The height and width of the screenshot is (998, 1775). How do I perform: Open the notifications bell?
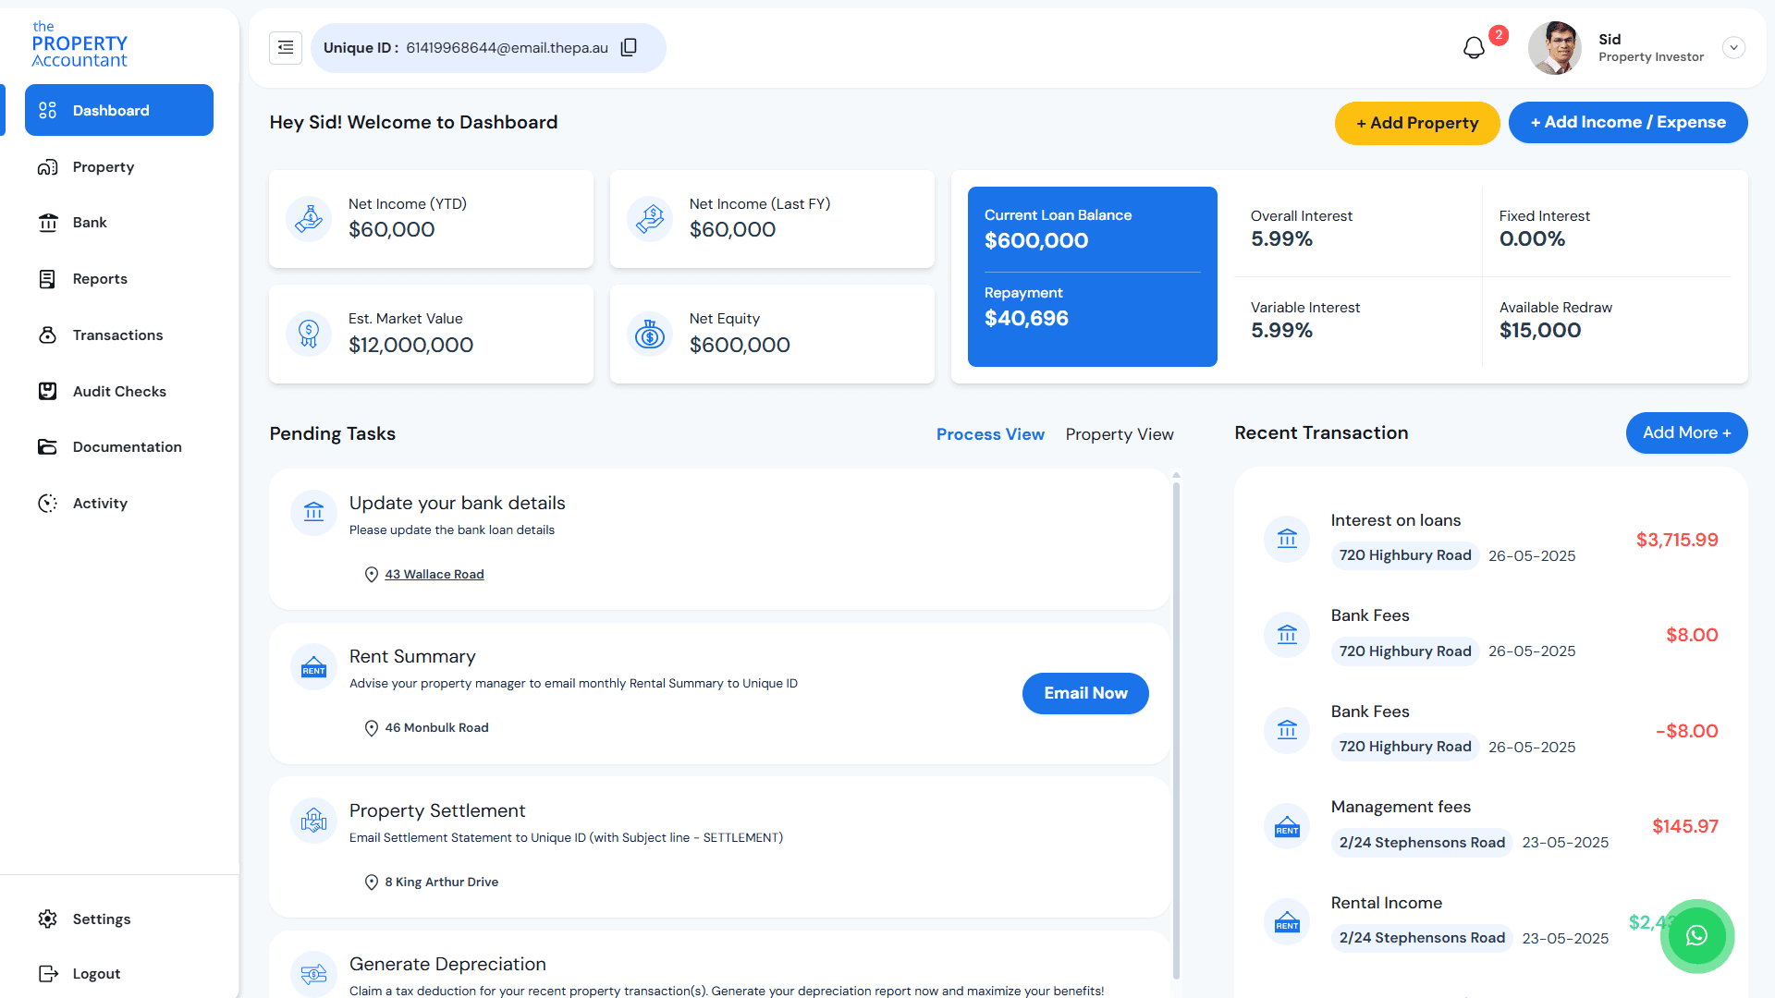(1473, 47)
